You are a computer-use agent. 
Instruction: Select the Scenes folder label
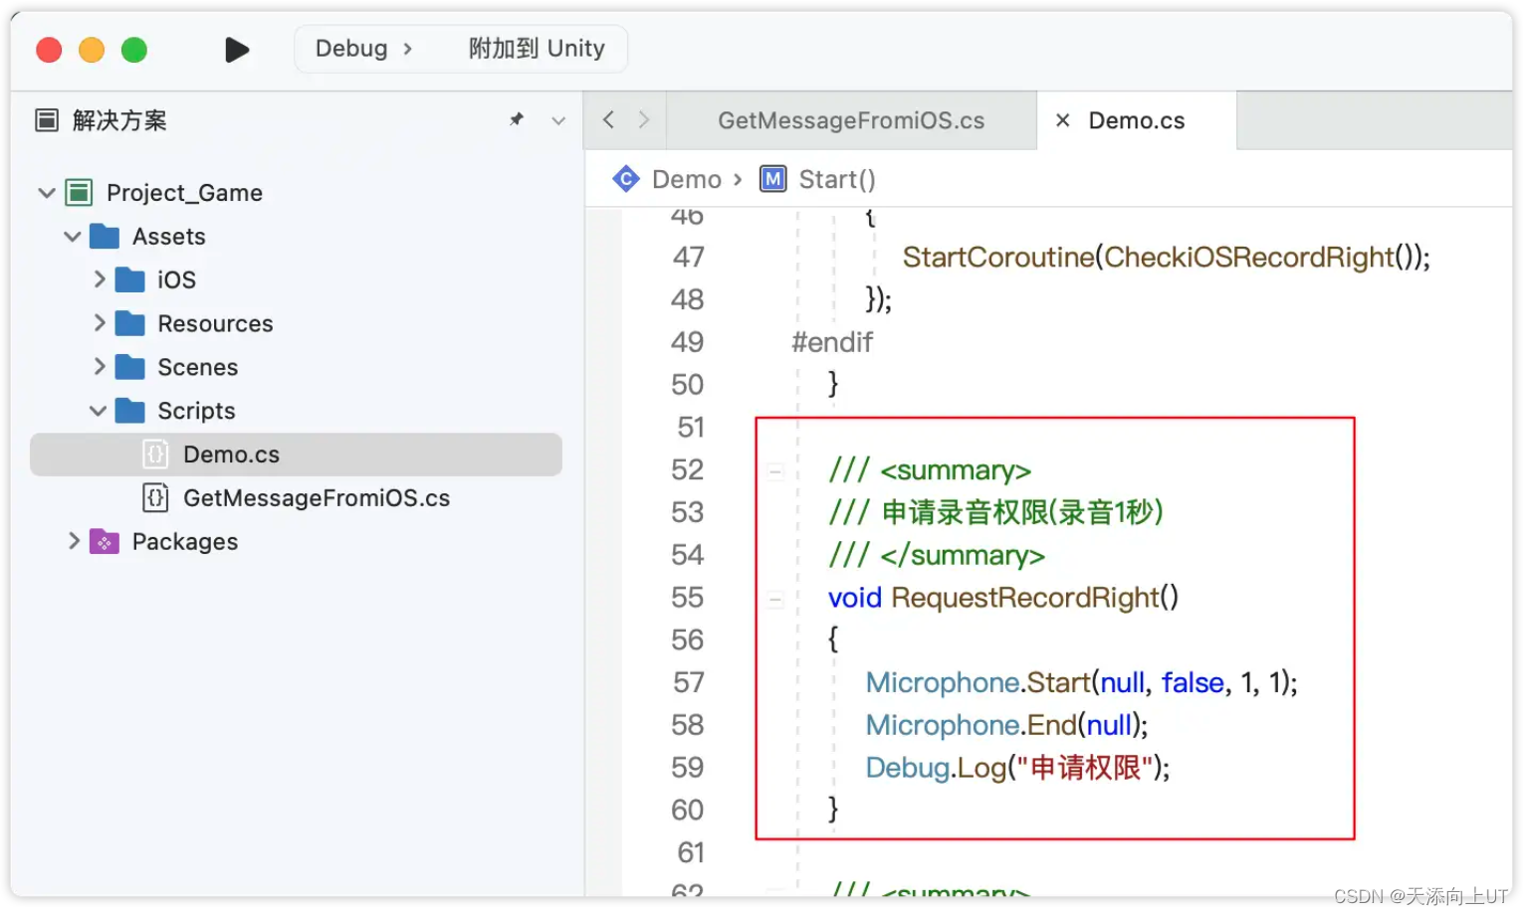pos(198,367)
